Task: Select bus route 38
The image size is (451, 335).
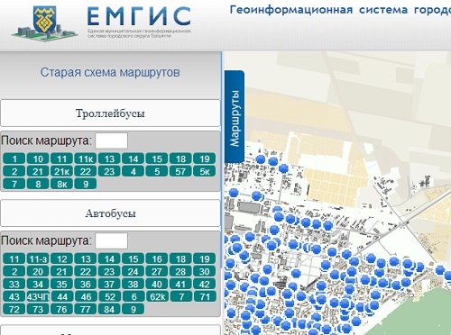Action: tap(133, 284)
